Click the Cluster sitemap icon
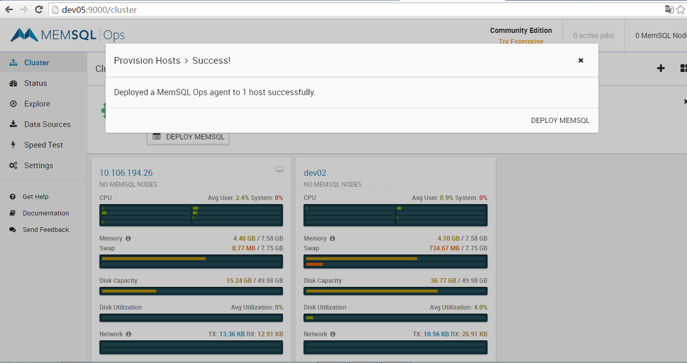This screenshot has height=363, width=687. click(13, 63)
